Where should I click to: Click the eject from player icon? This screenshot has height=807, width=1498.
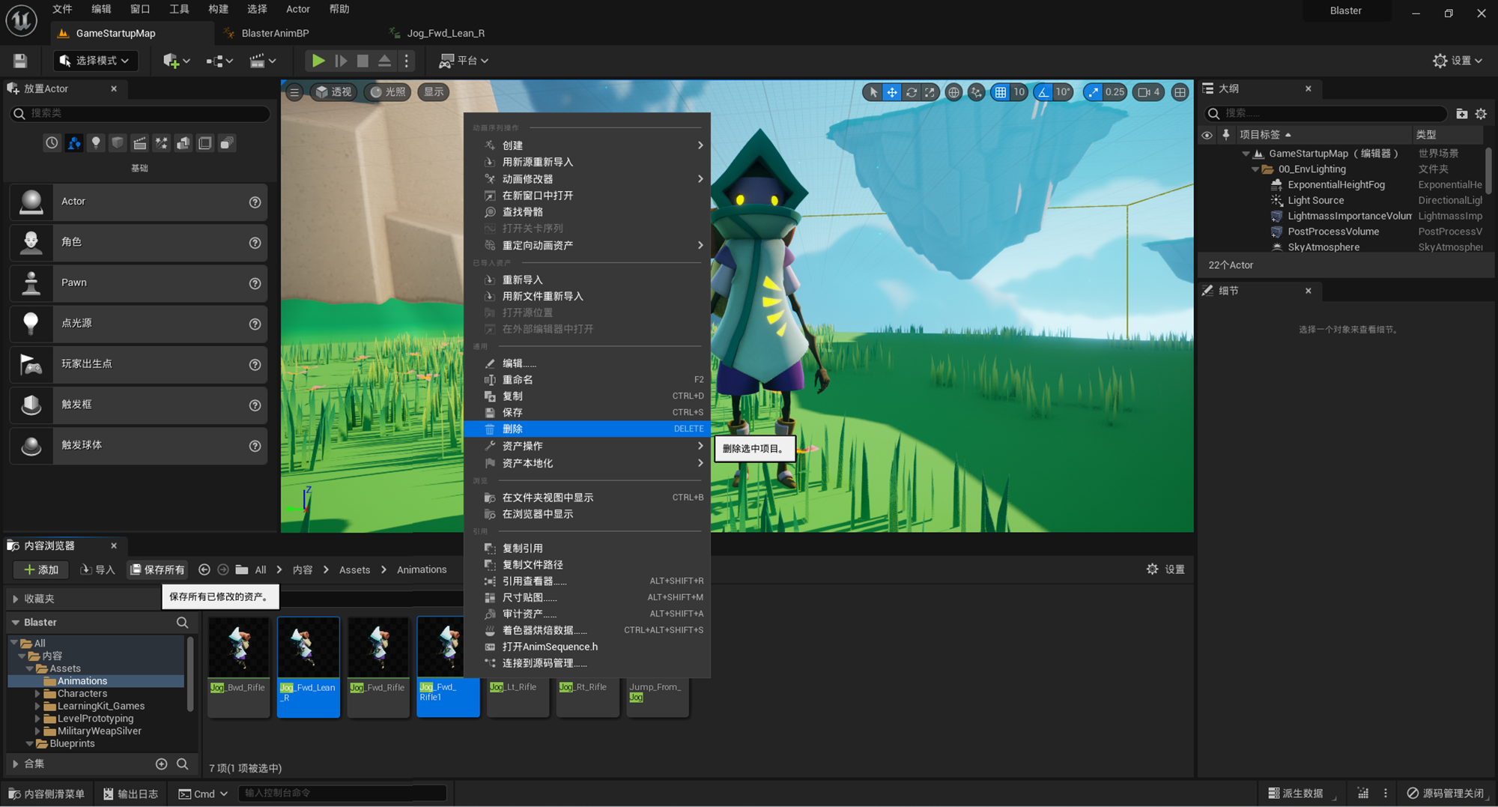point(384,61)
